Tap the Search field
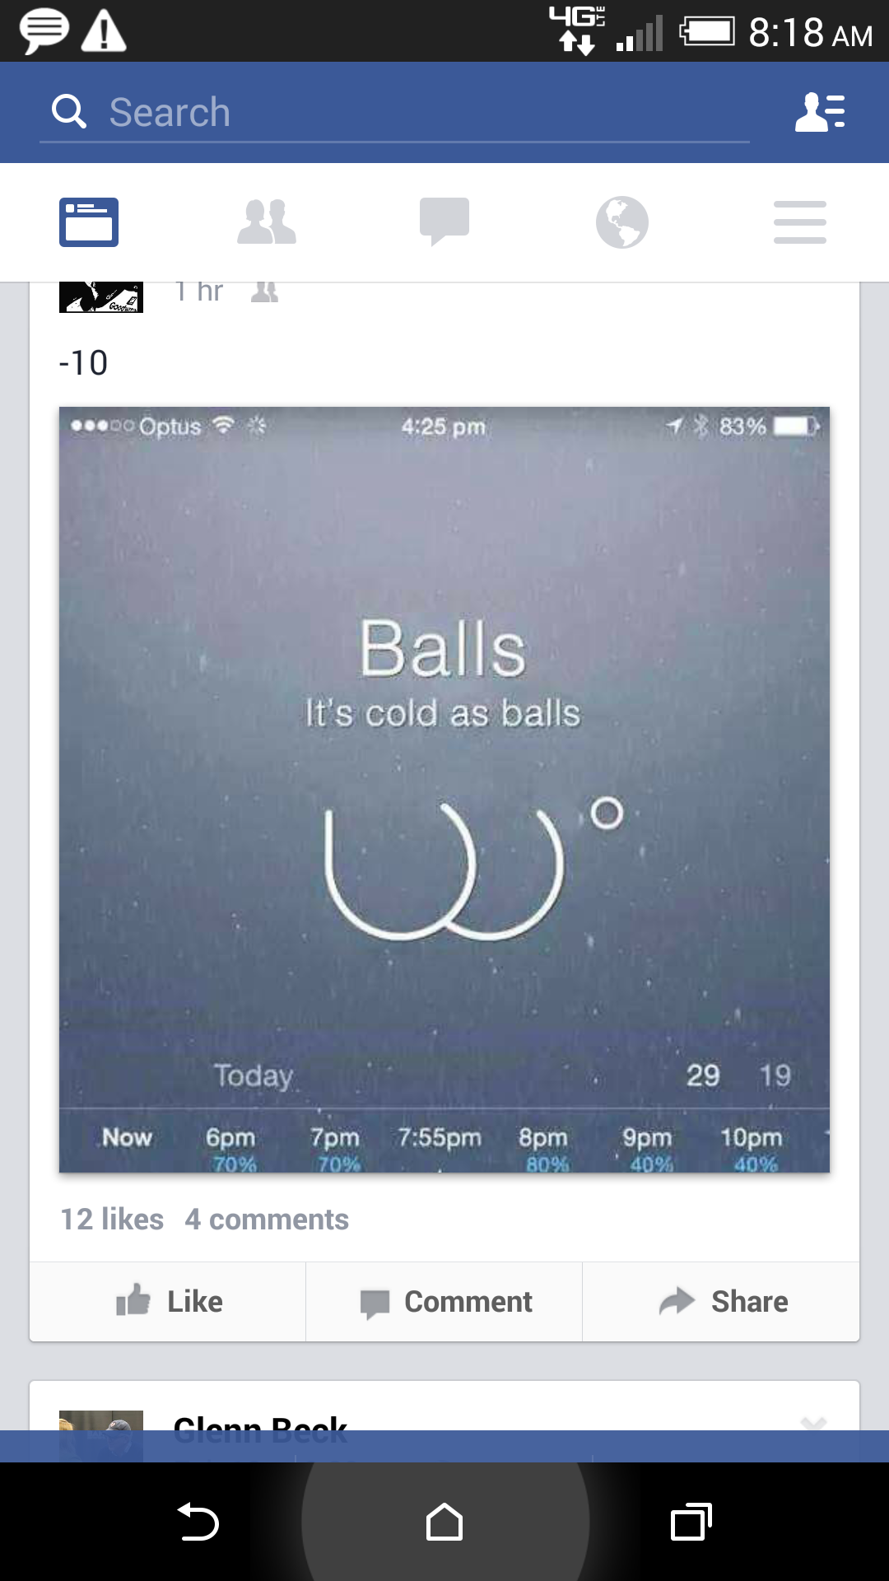889x1581 pixels. coord(395,112)
